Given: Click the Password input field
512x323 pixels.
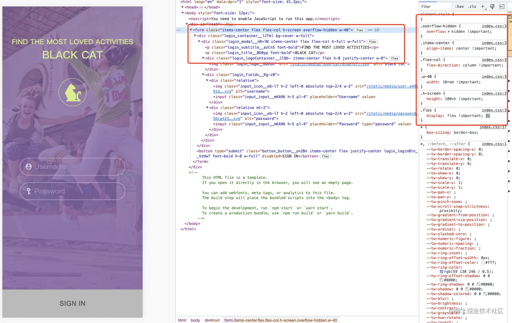Looking at the screenshot, I should point(72,191).
